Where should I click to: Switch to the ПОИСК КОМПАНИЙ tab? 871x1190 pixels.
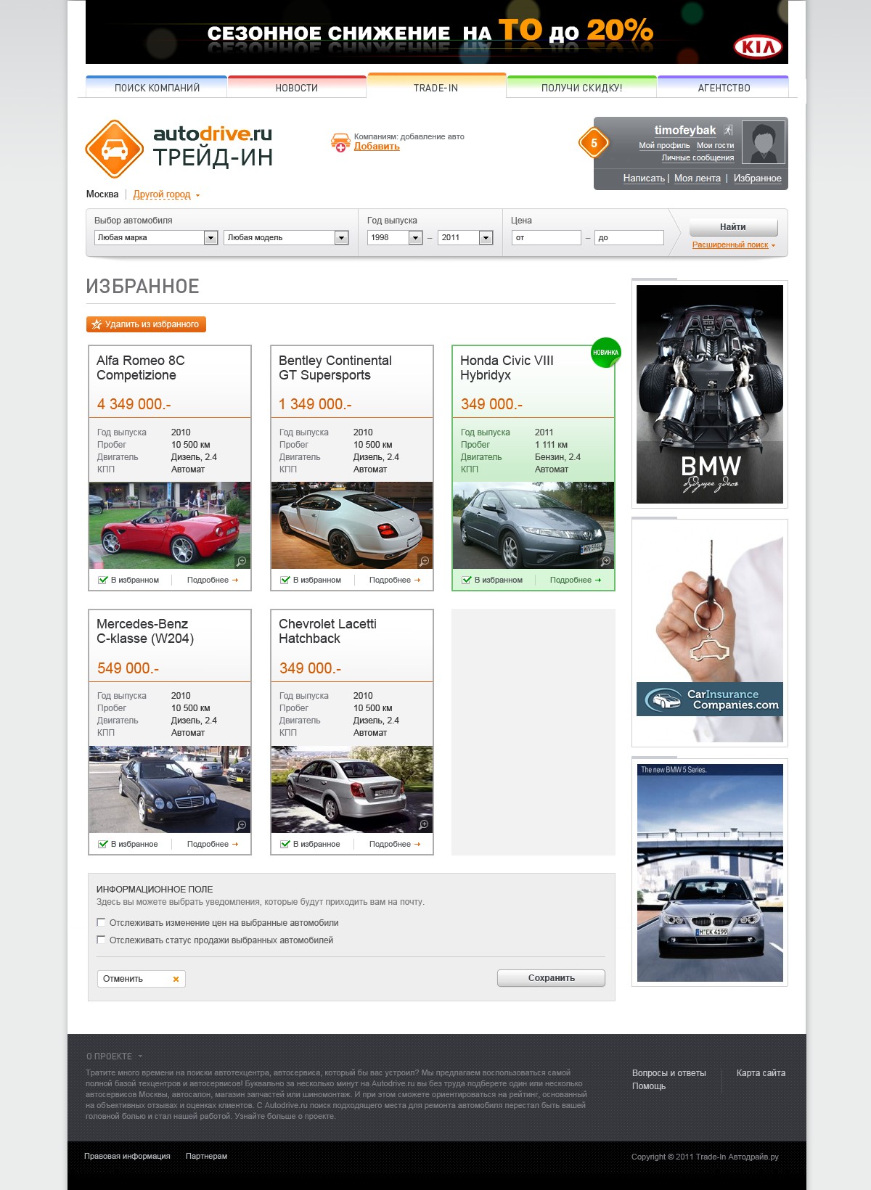point(157,88)
